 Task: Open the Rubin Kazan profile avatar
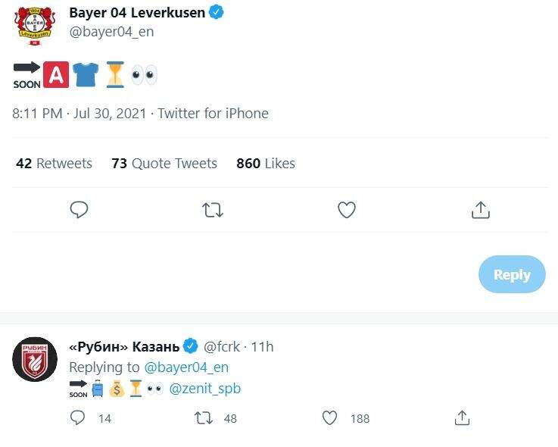pyautogui.click(x=35, y=359)
